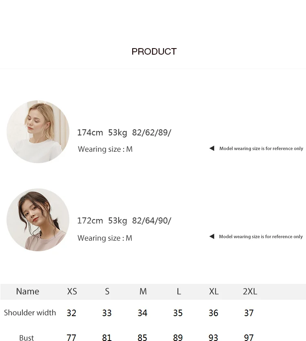Click the blonde model's circular photo
The height and width of the screenshot is (341, 306).
[x=38, y=132]
